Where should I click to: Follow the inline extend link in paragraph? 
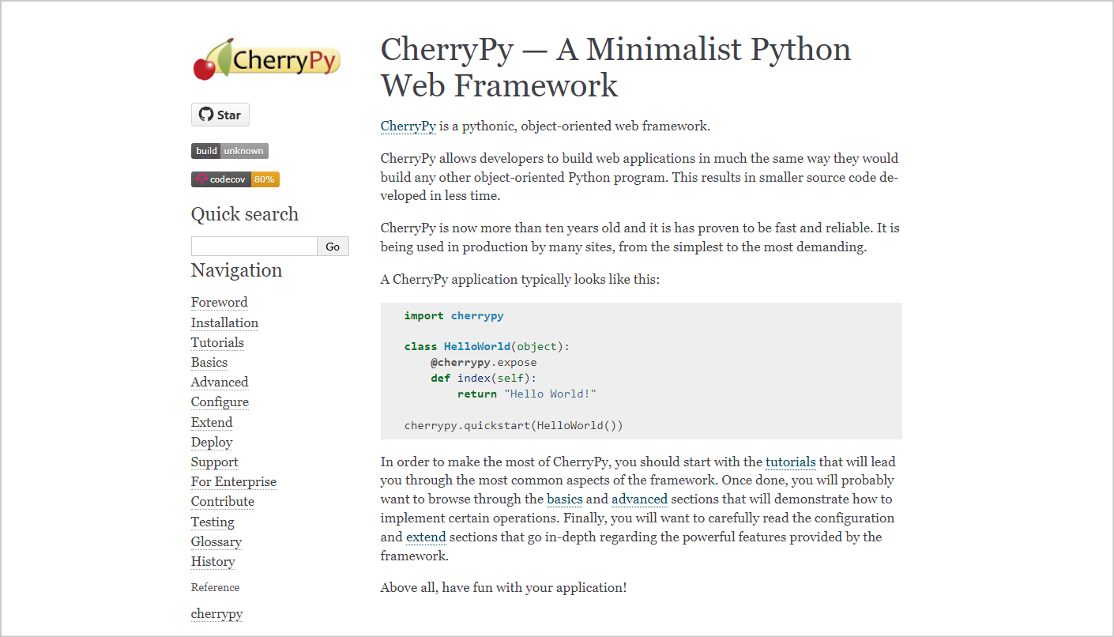[x=426, y=537]
